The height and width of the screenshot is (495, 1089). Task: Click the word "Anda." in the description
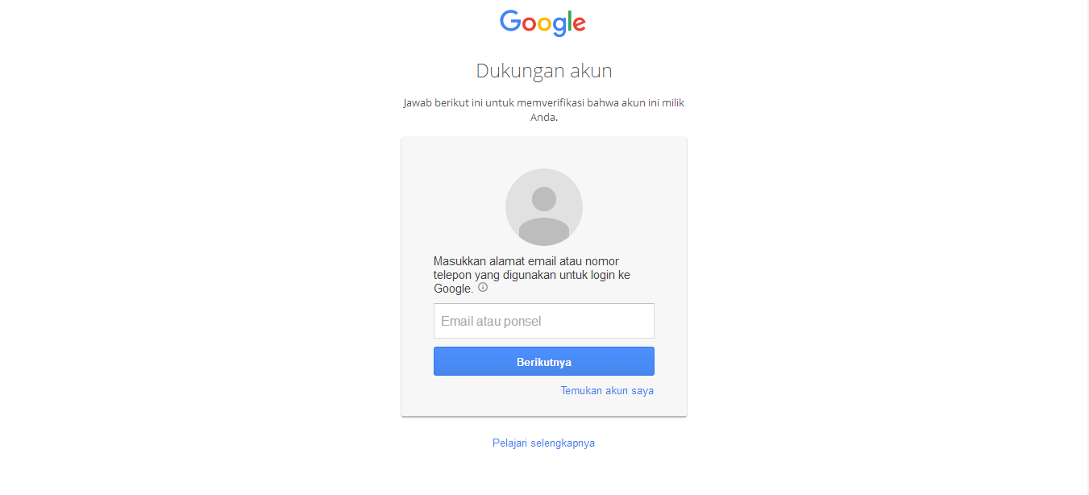click(544, 117)
